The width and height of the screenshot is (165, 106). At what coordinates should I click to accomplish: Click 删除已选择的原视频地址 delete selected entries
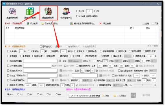83,24
